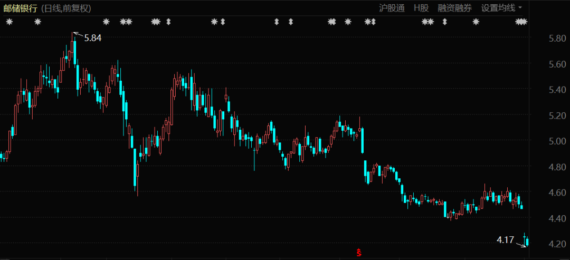570x260 pixels.
Task: Click the last cyan candlestick near 4.17
Action: point(527,242)
